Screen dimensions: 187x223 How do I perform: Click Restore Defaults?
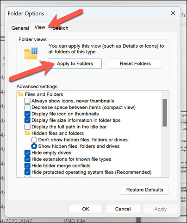click(x=145, y=190)
